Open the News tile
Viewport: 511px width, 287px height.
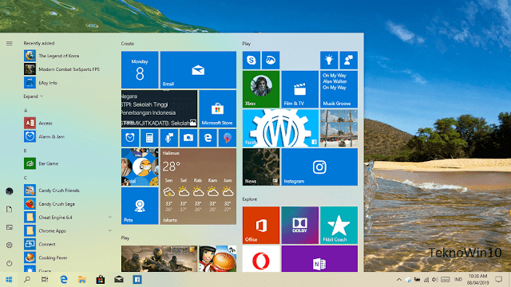coord(261,167)
